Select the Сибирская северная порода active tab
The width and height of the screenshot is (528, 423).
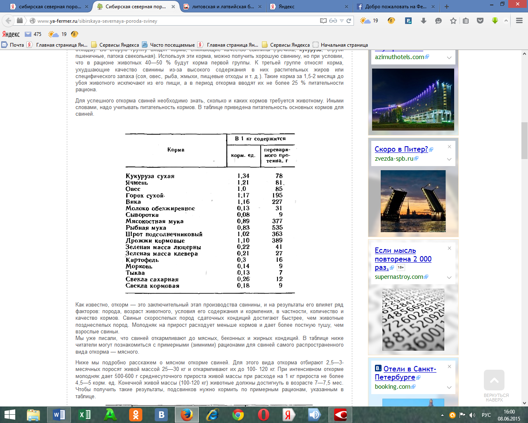[136, 7]
